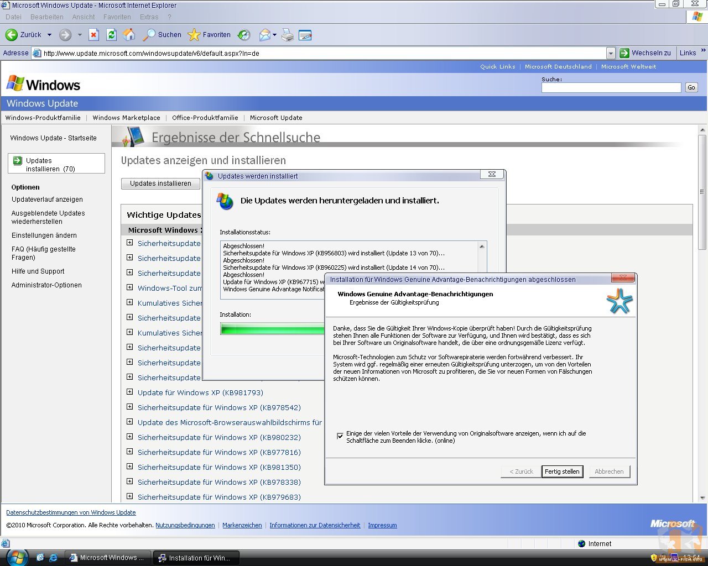This screenshot has height=566, width=708.
Task: Open Datenschutzbestimmungen von Windows Update link
Action: click(x=71, y=512)
